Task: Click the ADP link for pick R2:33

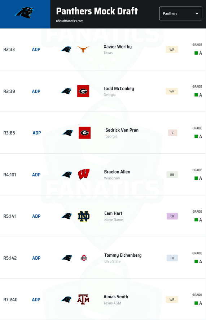Action: pos(36,50)
